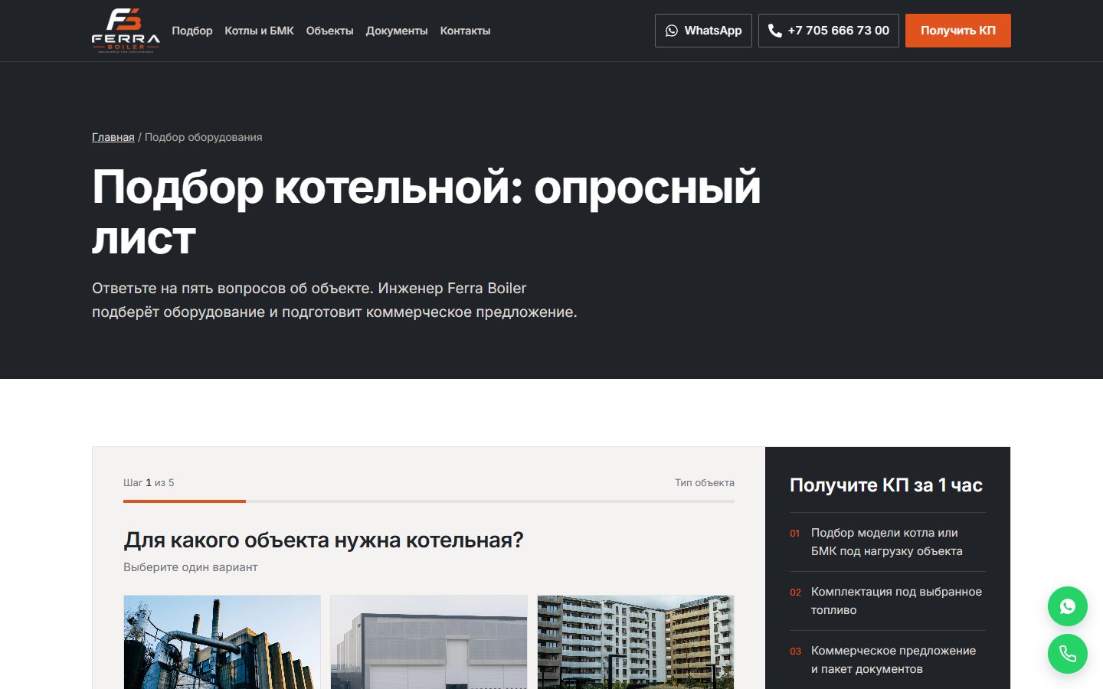Click the Получите КП за 1 час heading
This screenshot has width=1103, height=689.
pos(886,485)
